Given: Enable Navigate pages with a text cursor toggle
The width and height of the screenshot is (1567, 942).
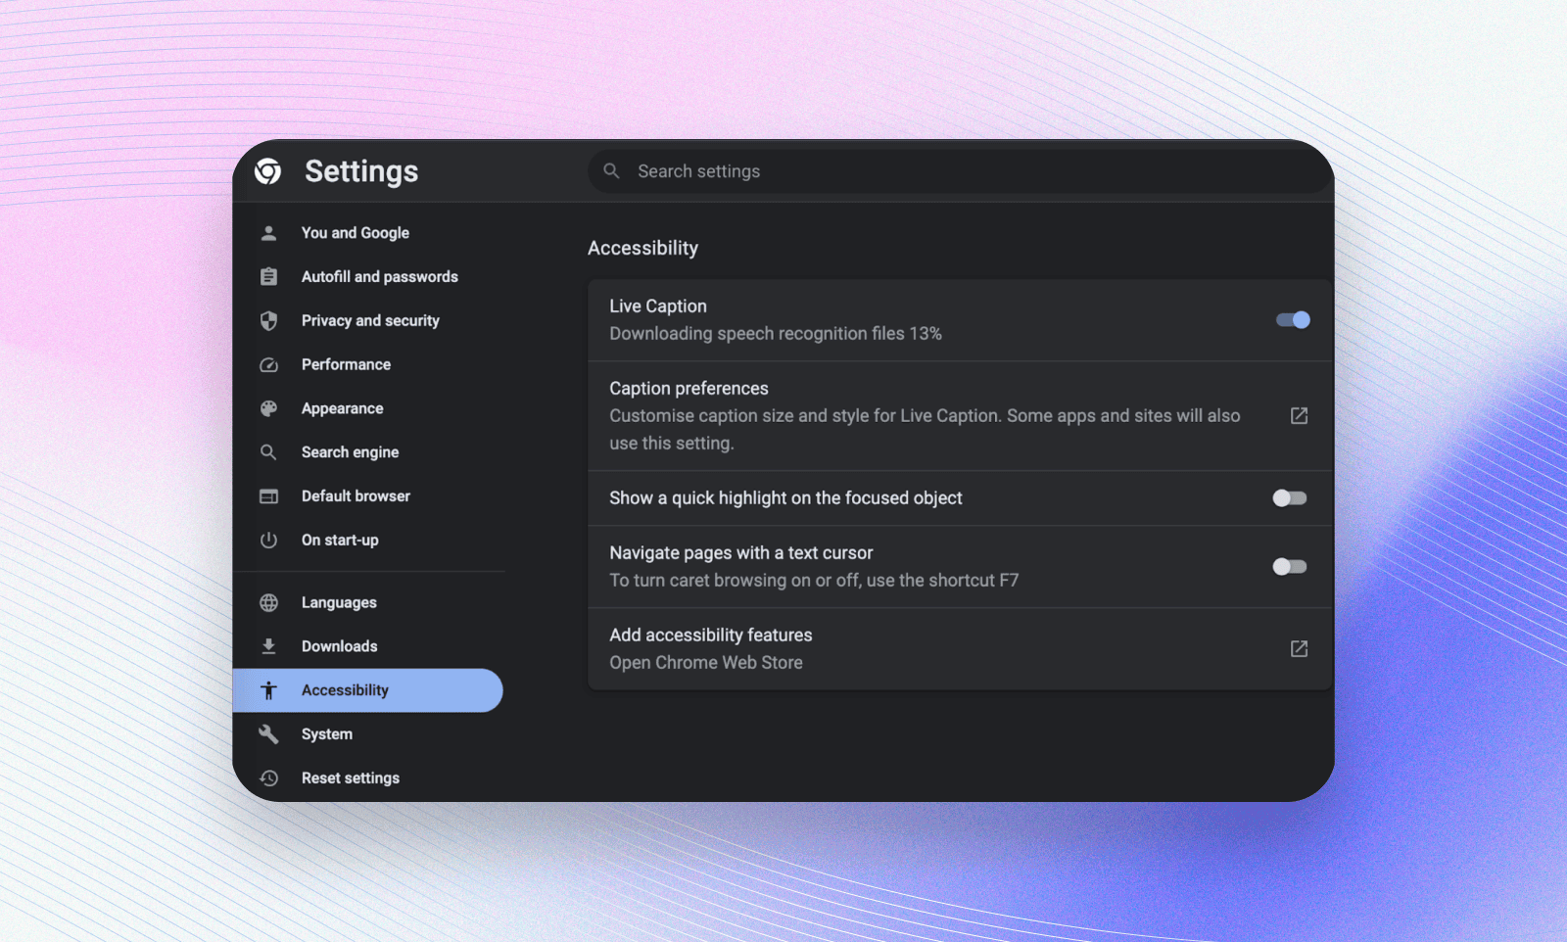Looking at the screenshot, I should coord(1290,567).
